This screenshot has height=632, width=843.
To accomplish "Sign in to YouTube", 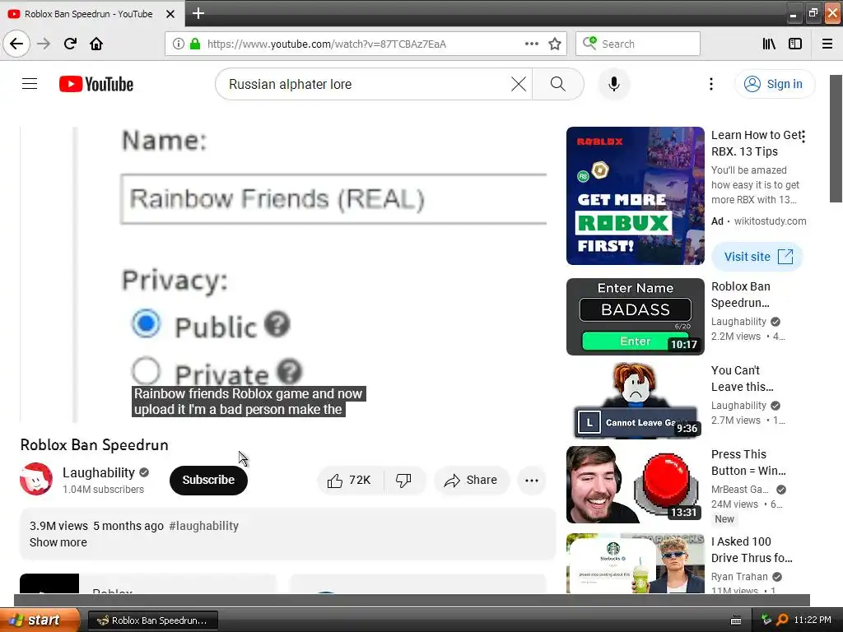I will tap(774, 84).
